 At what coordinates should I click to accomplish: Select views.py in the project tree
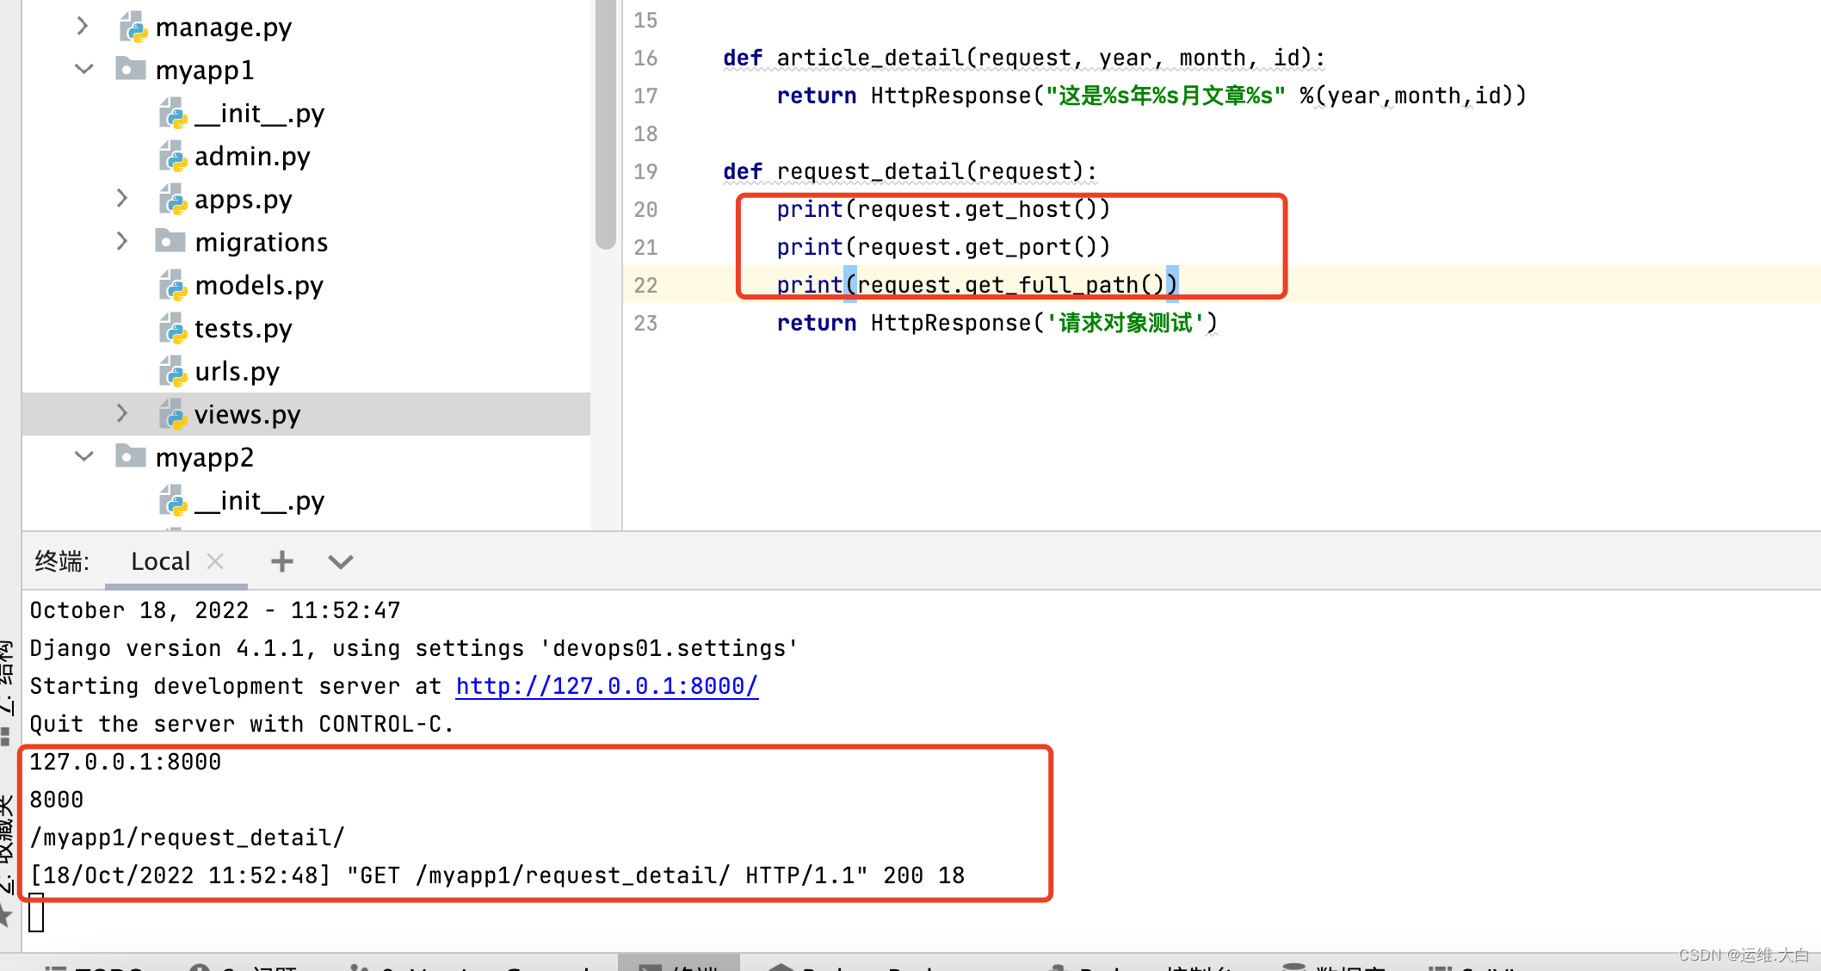(x=248, y=415)
